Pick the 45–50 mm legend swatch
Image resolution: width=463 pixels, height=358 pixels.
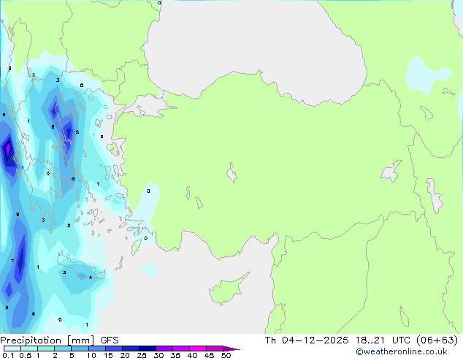click(x=215, y=349)
